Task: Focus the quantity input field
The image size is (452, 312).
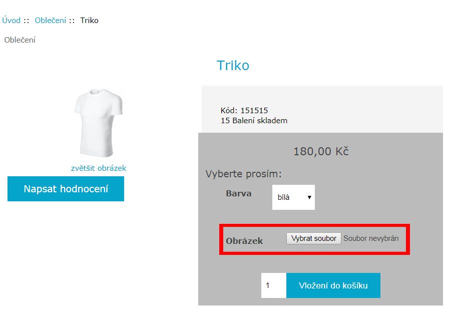Action: (273, 285)
